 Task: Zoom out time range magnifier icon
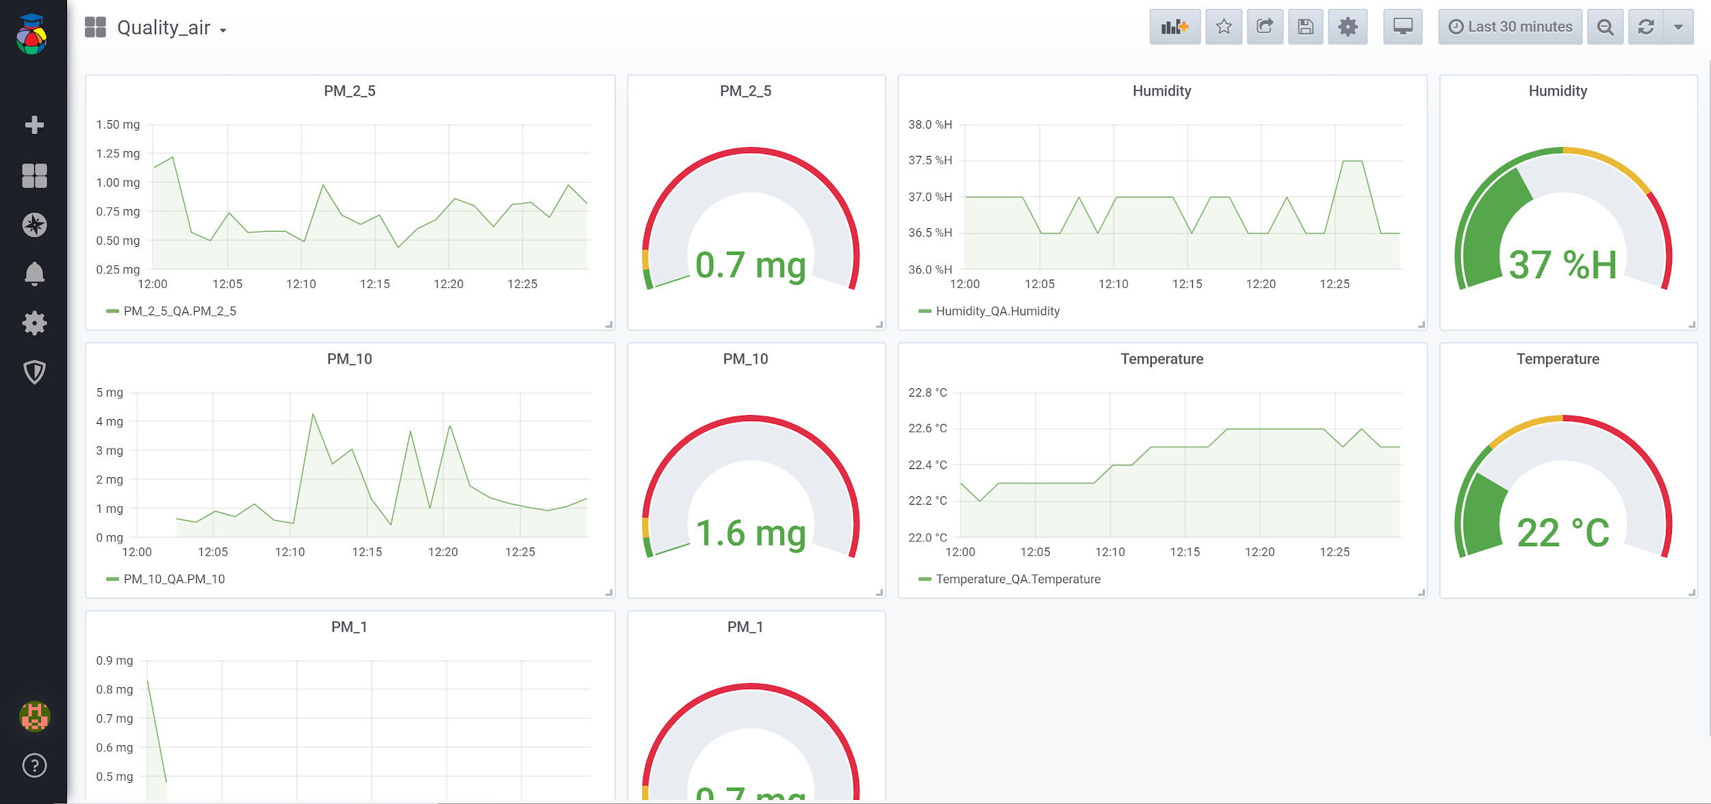[1605, 27]
